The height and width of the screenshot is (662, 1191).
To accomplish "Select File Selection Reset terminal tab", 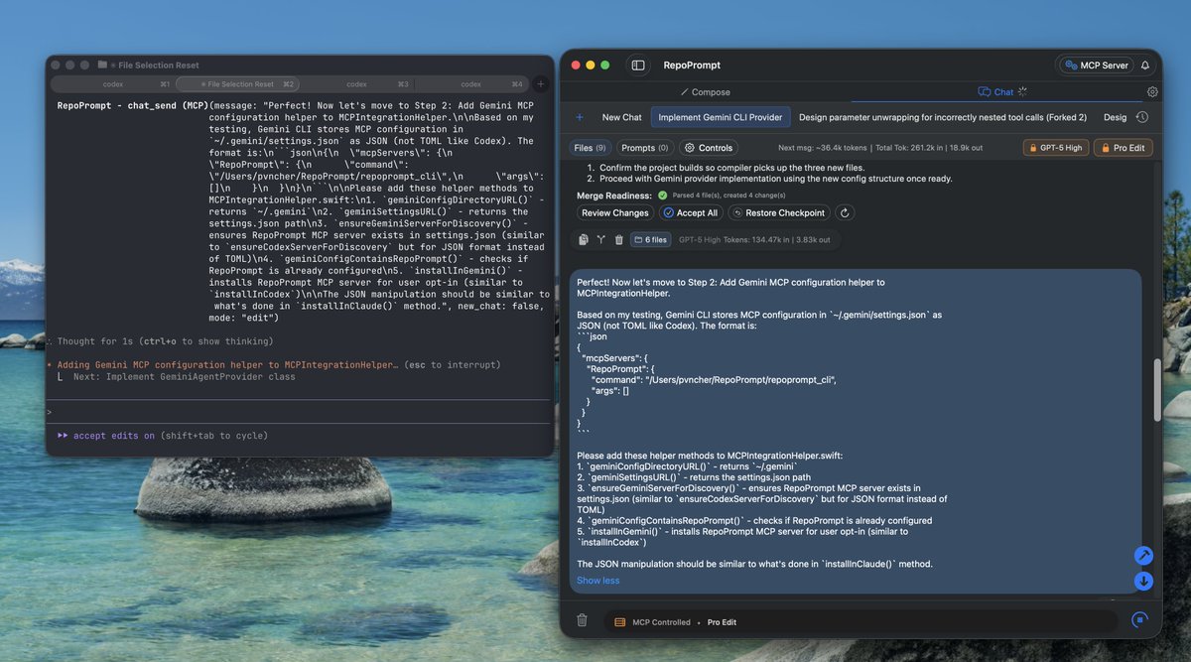I will pos(237,84).
